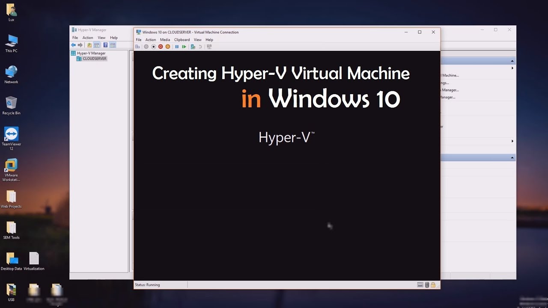Open TeamViewer 12 desktop shortcut
This screenshot has height=308, width=548.
coord(11,138)
